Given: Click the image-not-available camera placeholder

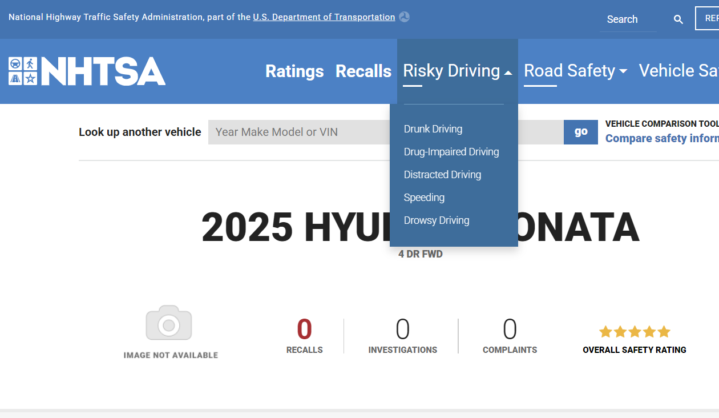Looking at the screenshot, I should 169,323.
